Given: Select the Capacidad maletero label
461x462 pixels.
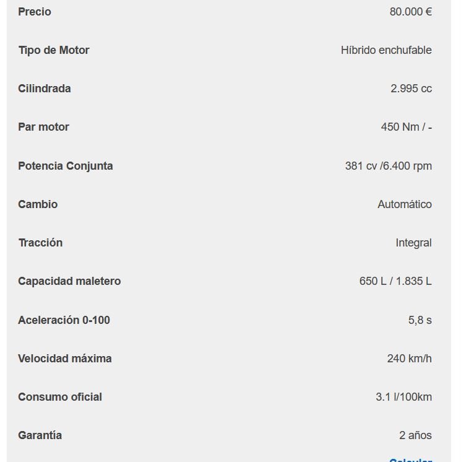Looking at the screenshot, I should click(x=69, y=281).
